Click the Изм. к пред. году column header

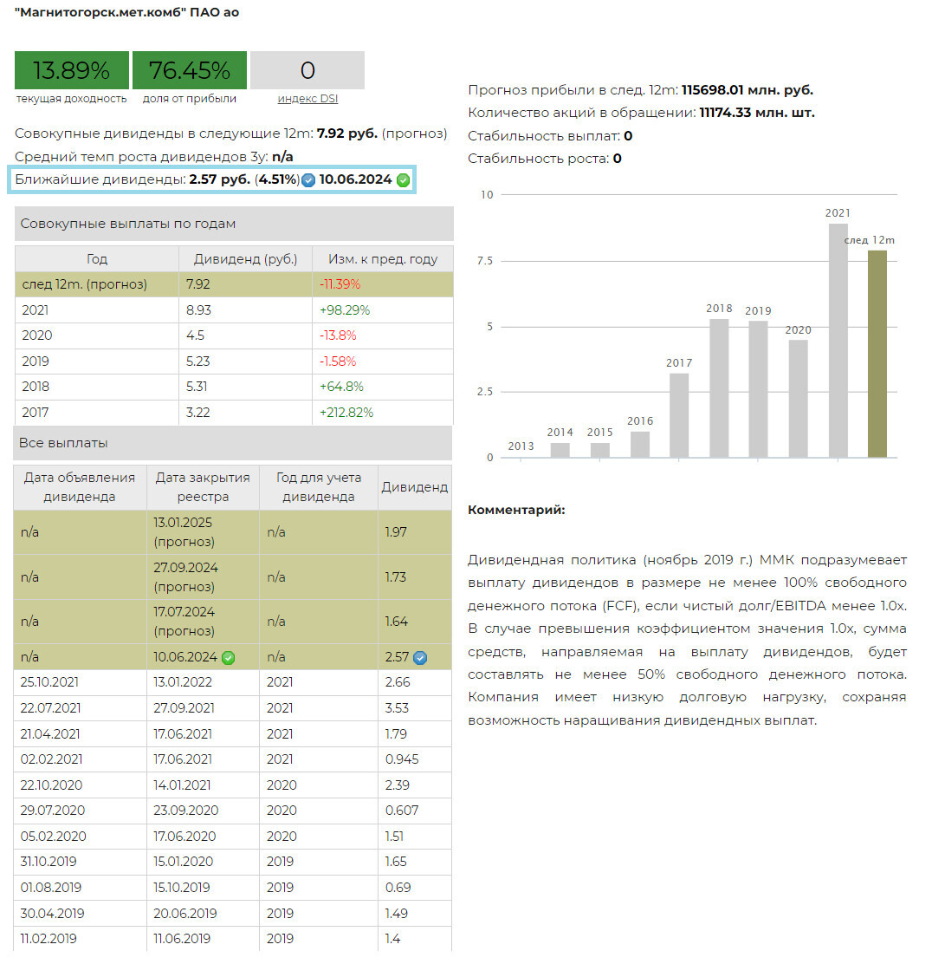[382, 259]
